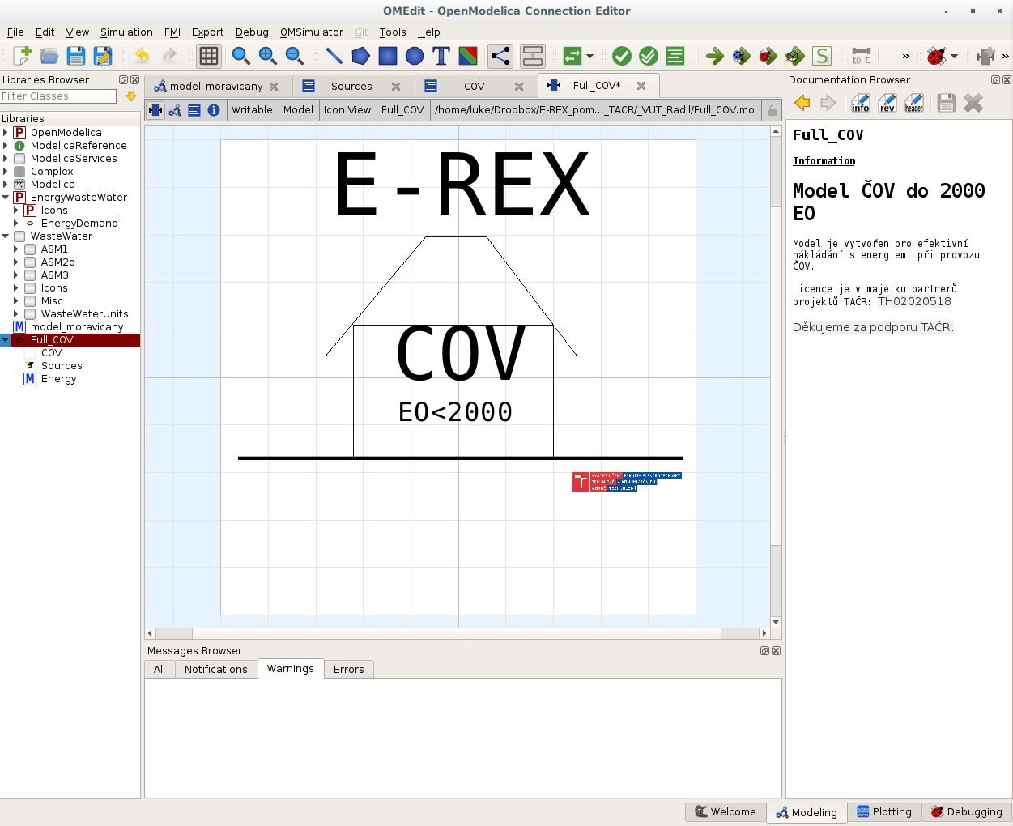
Task: Save the current model
Action: click(76, 56)
